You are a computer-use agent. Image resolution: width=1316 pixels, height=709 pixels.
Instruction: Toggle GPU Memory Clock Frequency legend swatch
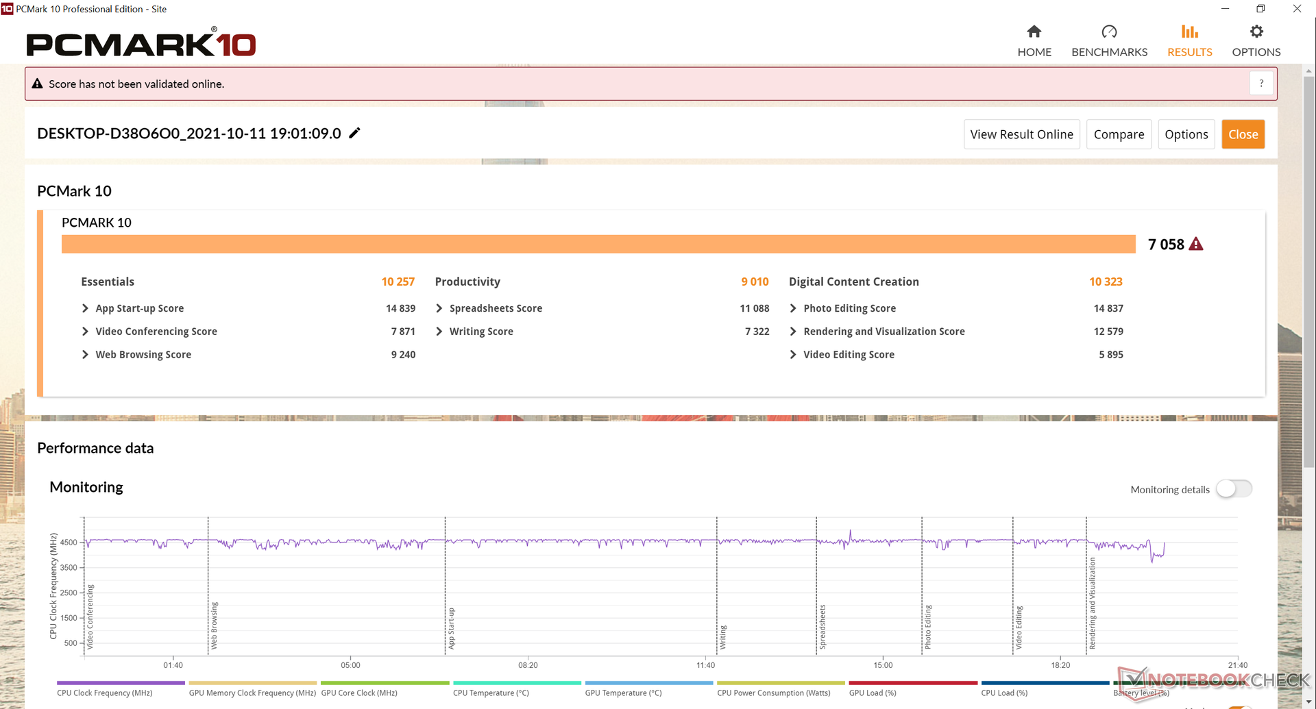tap(253, 683)
